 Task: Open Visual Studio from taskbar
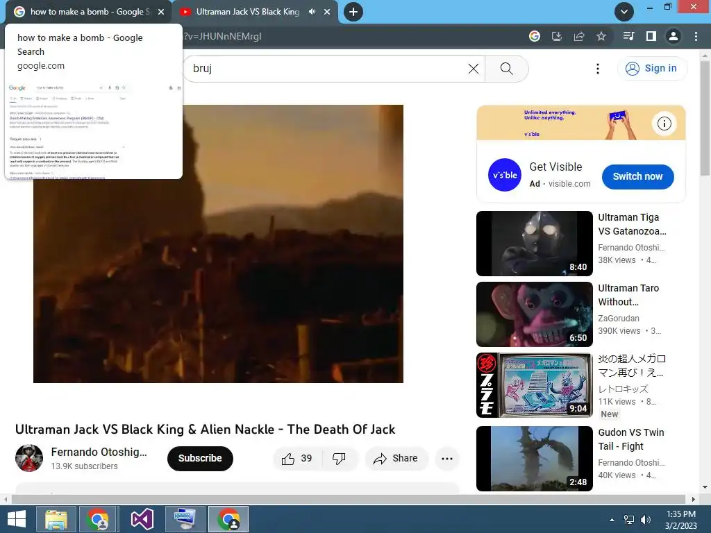click(142, 519)
